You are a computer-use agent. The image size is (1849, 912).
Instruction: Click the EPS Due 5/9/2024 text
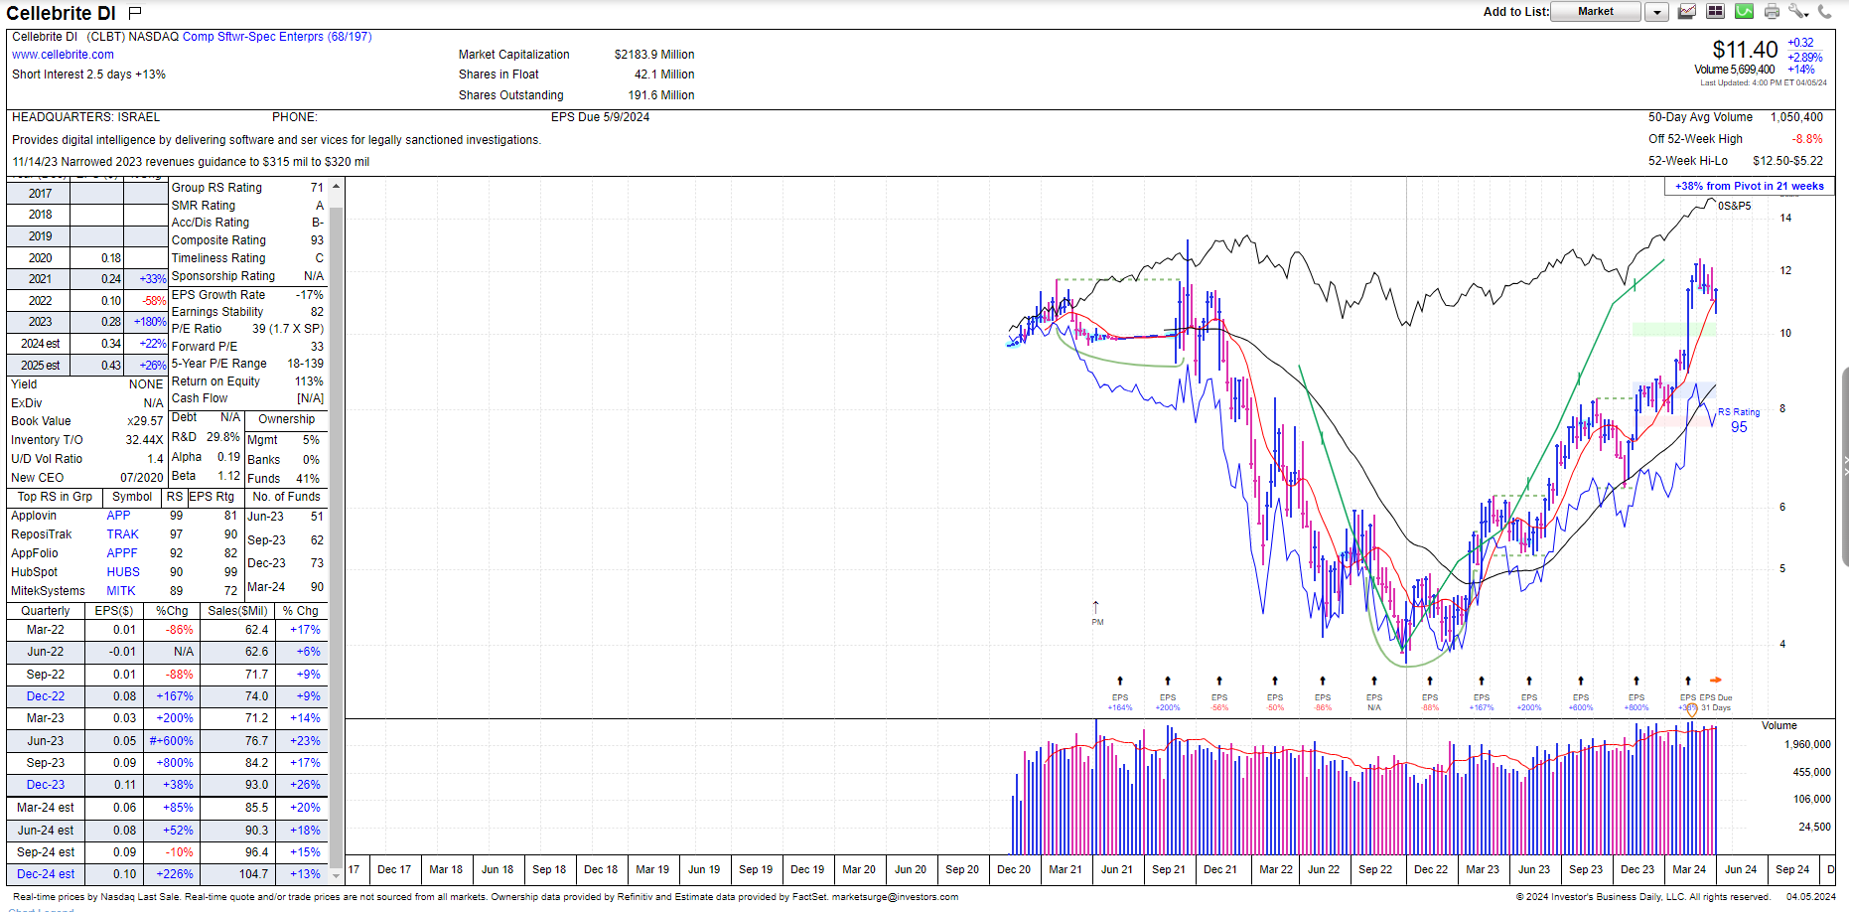[x=601, y=117]
